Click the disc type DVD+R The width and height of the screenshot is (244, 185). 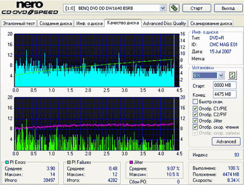(x=217, y=38)
